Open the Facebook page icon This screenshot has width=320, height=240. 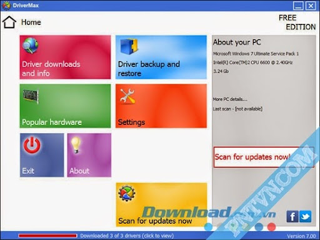coord(292,216)
